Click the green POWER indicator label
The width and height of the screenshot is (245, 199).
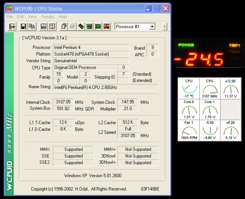tap(186, 45)
